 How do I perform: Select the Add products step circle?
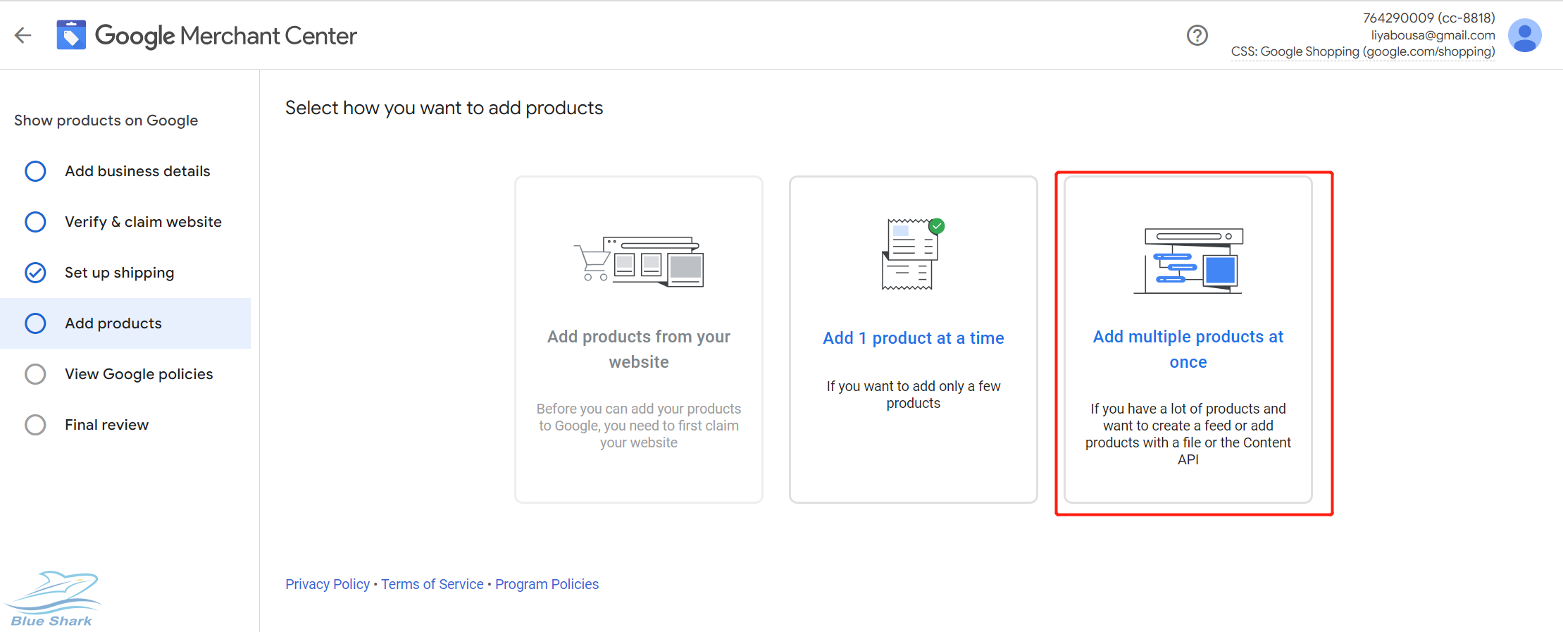tap(35, 323)
